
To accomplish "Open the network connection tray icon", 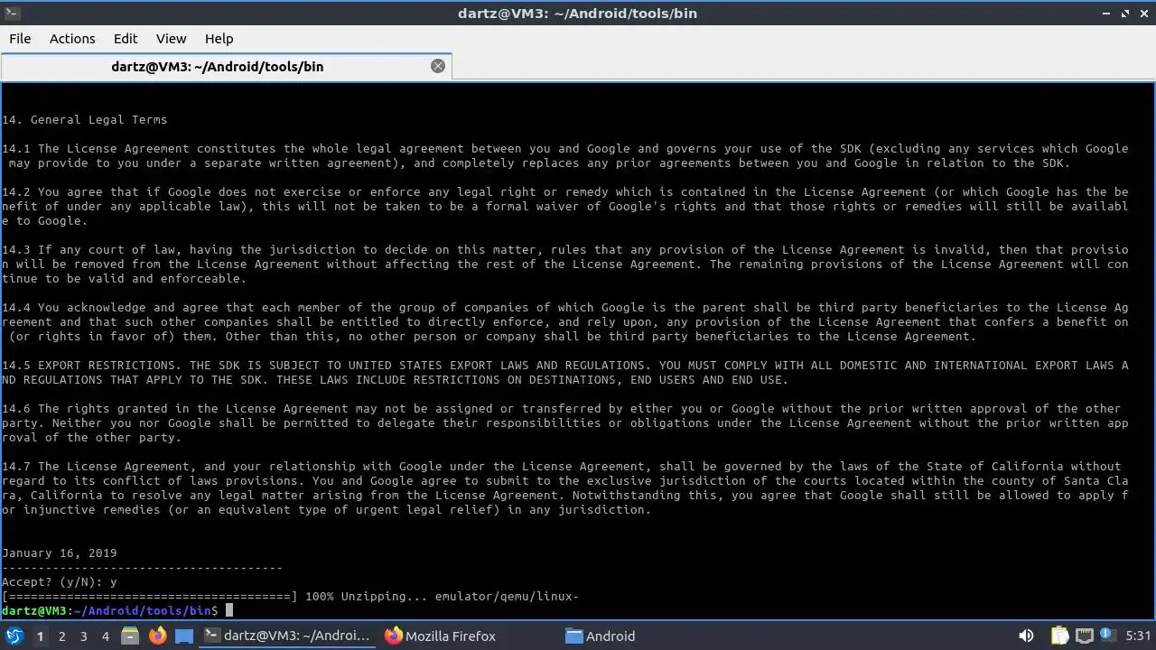I will (x=1085, y=636).
